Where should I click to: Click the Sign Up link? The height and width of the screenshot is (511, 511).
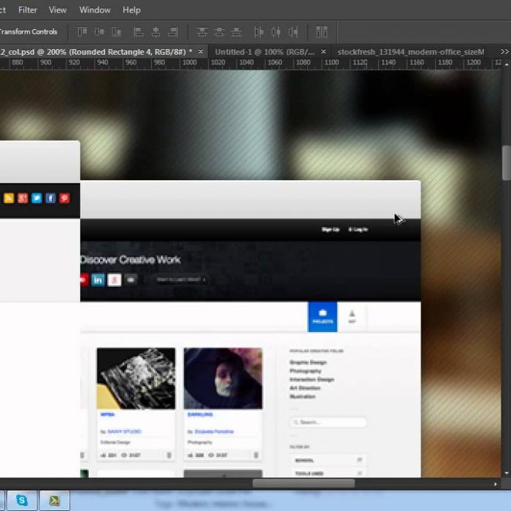[331, 229]
